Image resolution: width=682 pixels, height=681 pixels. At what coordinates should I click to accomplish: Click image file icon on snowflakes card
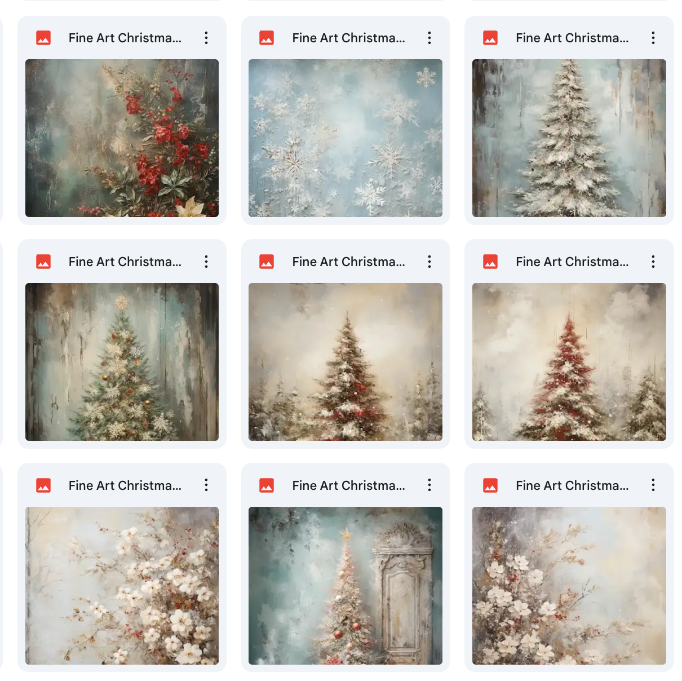click(267, 38)
